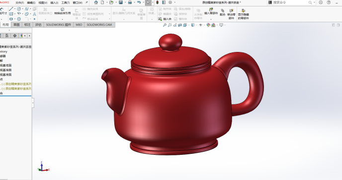Image resolution: width=342 pixels, height=180 pixels.
Task: Expand the Open file dropdown arrow
Action: [x=116, y=2]
